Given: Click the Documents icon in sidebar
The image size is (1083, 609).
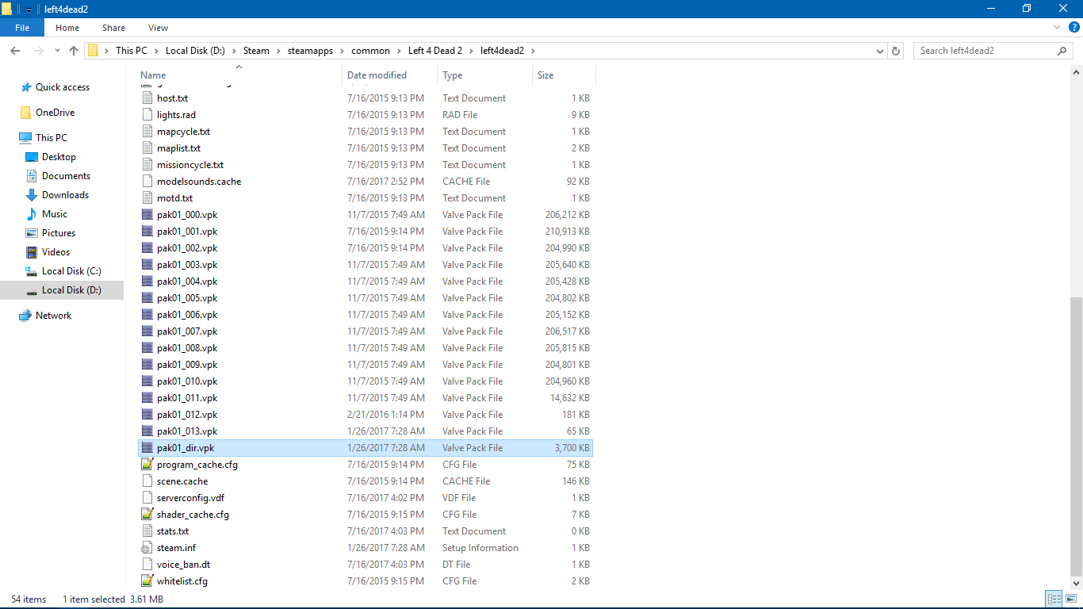Looking at the screenshot, I should point(32,176).
